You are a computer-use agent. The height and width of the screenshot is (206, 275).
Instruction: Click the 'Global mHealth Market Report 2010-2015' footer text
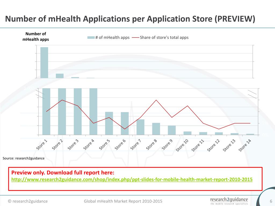(123, 201)
